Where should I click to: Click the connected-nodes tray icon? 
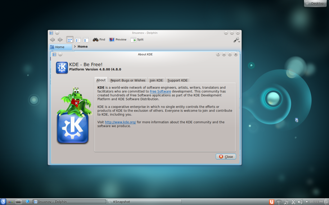tap(286, 202)
